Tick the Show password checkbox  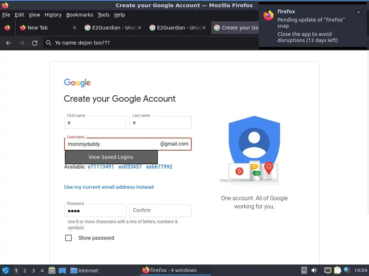point(68,238)
